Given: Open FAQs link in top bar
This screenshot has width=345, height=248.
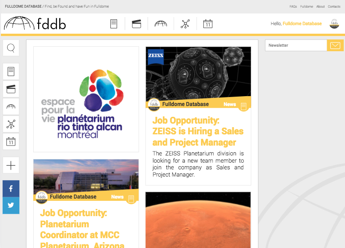Looking at the screenshot, I should point(293,7).
